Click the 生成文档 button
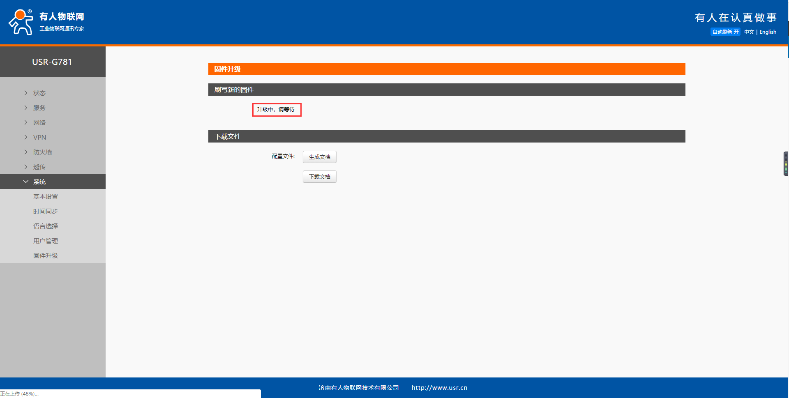The image size is (789, 398). [x=319, y=157]
